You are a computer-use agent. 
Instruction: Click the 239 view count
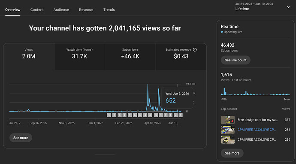click(287, 140)
